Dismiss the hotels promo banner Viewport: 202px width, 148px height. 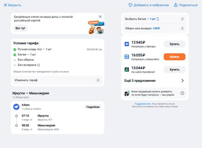click(x=100, y=16)
